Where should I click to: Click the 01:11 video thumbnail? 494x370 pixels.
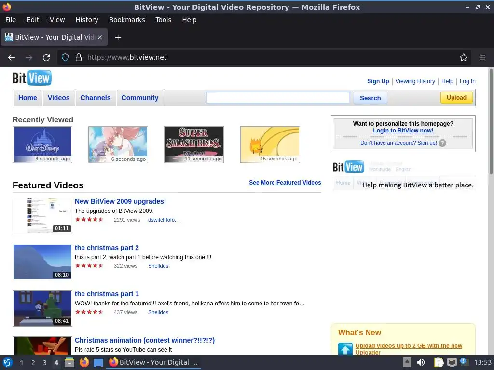tap(42, 216)
